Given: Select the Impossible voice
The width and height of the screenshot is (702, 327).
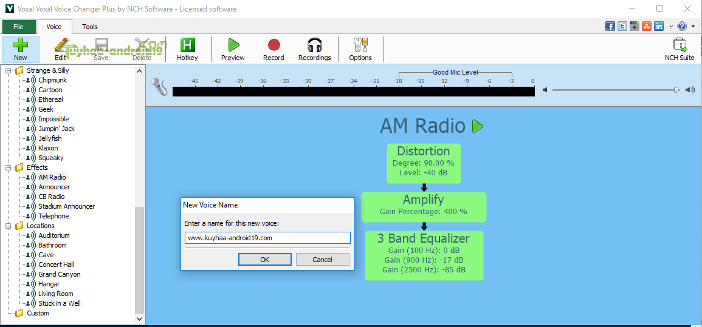Looking at the screenshot, I should (53, 120).
